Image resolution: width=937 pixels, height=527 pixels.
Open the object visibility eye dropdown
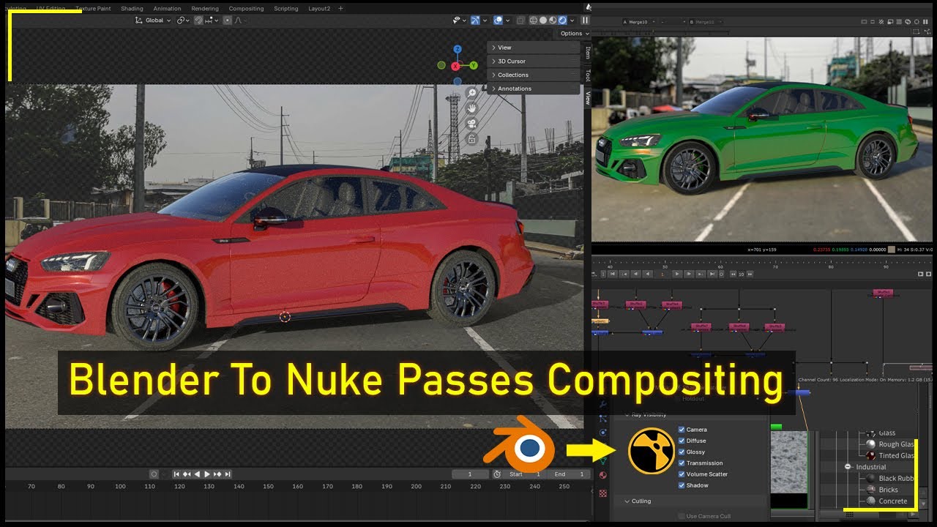click(x=459, y=20)
